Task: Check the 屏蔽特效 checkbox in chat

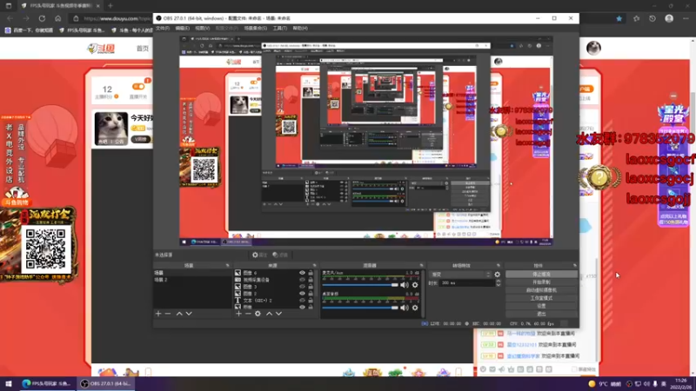Action: (574, 368)
